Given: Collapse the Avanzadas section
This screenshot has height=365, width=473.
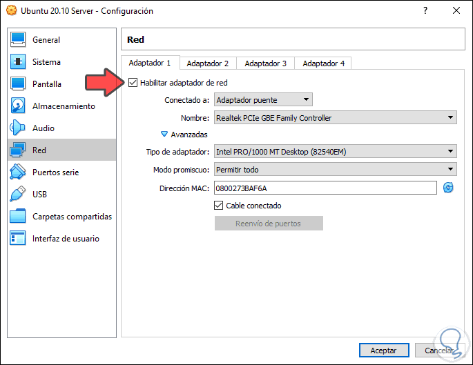Looking at the screenshot, I should click(x=164, y=135).
